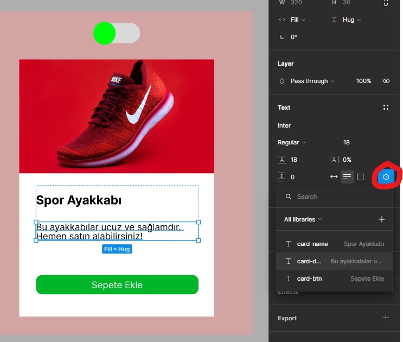This screenshot has height=342, width=403.
Task: Click the Sepete Ekle green button
Action: [x=117, y=284]
